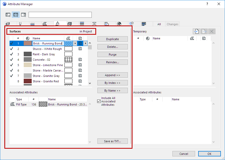Click the Brick - Running Bond color swatch

[x=28, y=43]
